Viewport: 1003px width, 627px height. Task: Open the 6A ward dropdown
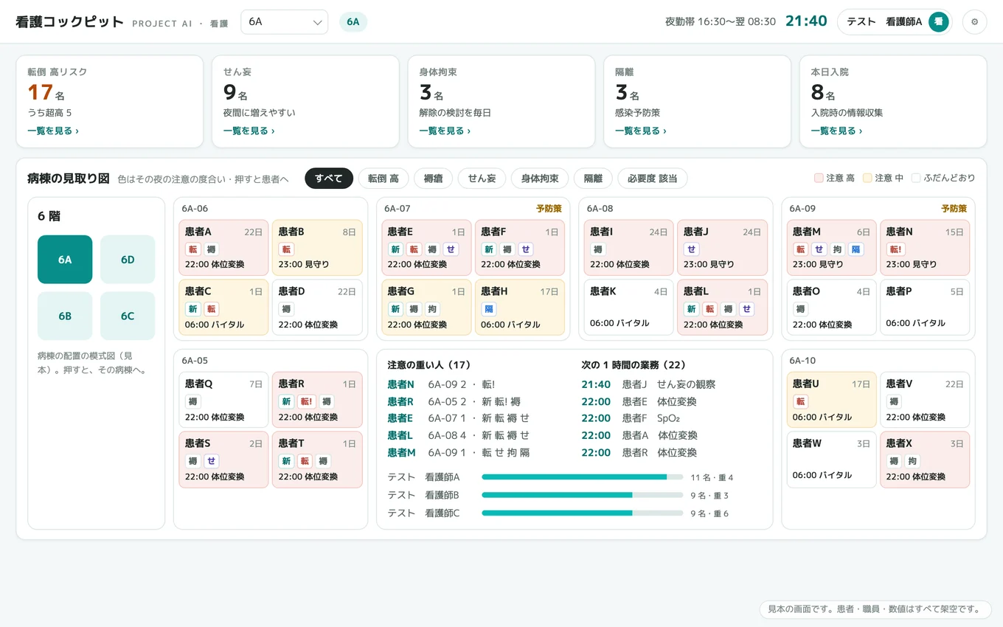[x=285, y=22]
